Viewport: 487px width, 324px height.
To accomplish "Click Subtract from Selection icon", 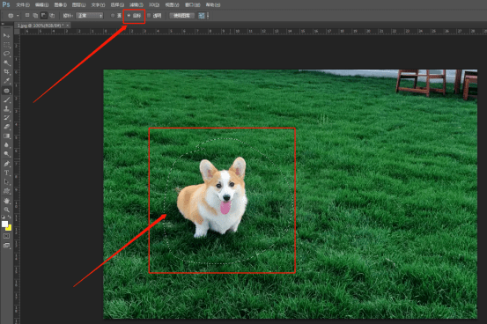I will click(x=44, y=15).
